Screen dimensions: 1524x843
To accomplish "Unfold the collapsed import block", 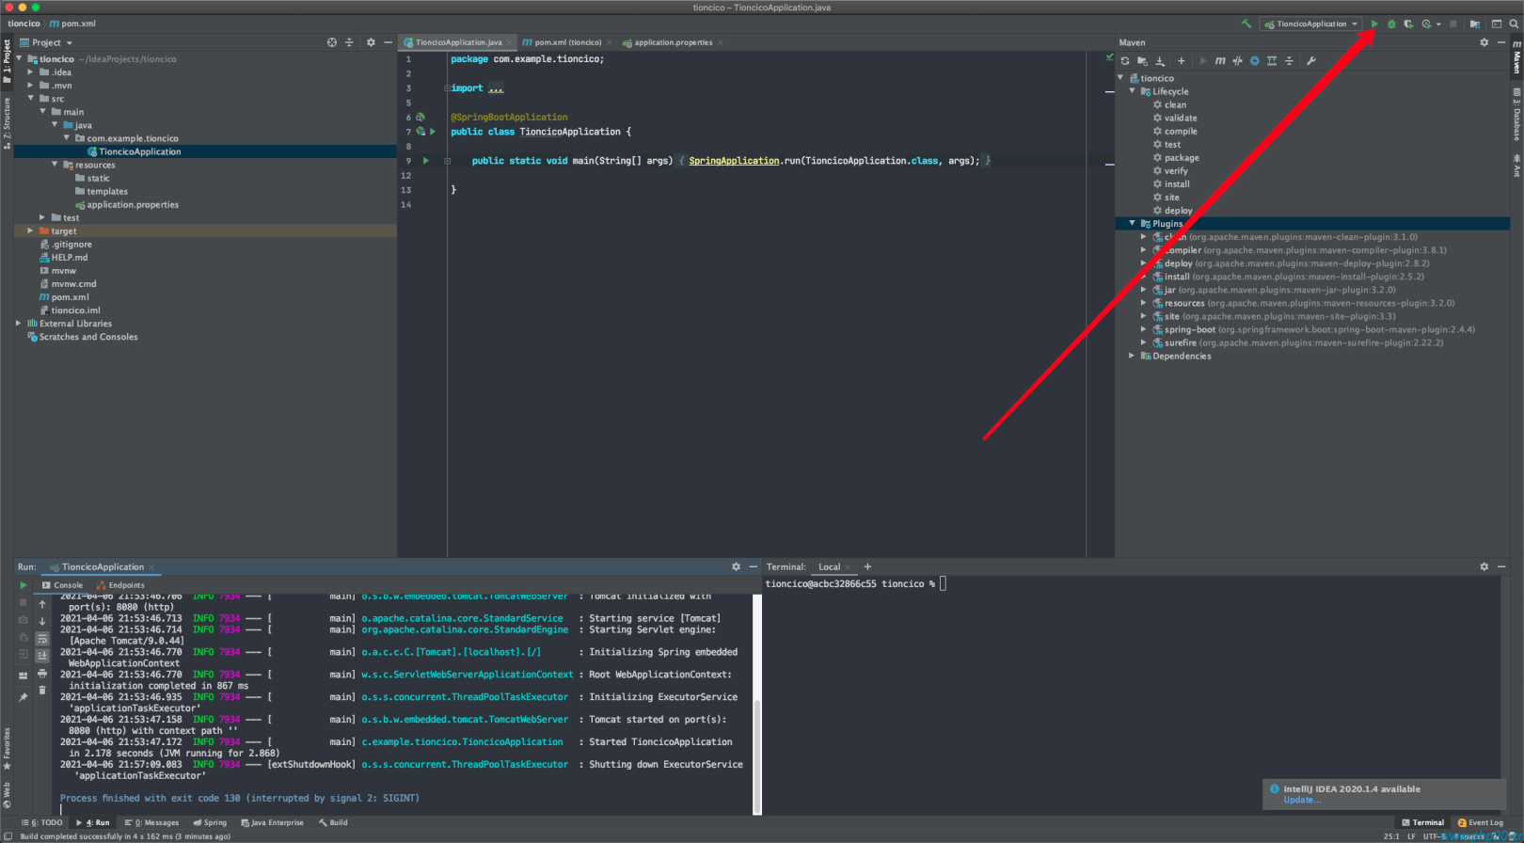I will coord(447,88).
